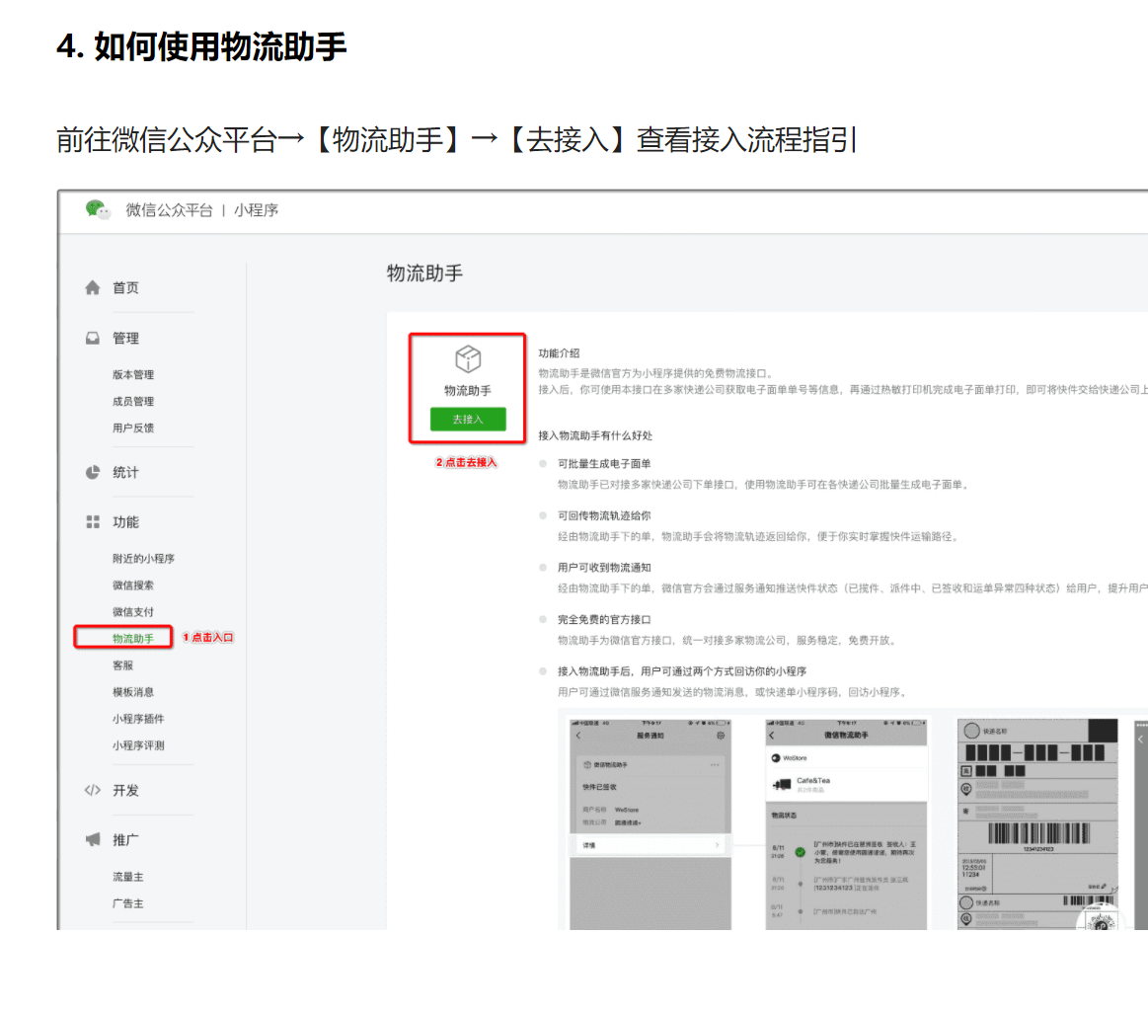Click the inbox icon beside 管理

[x=92, y=339]
